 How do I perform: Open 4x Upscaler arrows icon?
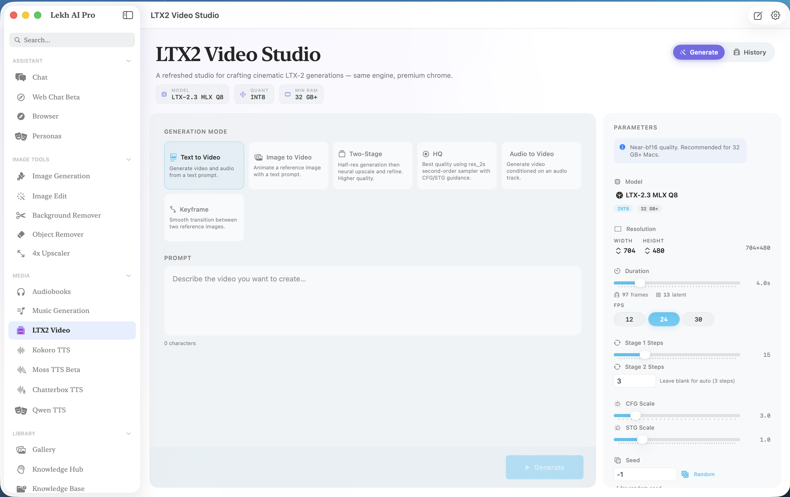pos(21,253)
